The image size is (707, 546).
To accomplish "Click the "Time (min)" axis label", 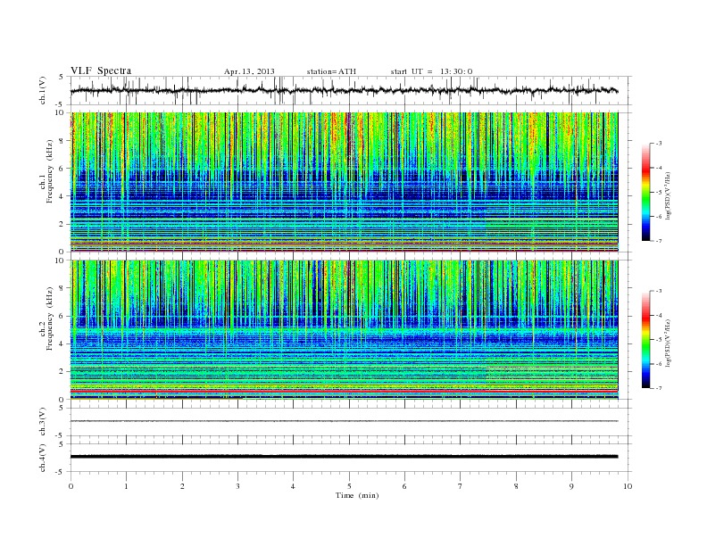I will 357,495.
